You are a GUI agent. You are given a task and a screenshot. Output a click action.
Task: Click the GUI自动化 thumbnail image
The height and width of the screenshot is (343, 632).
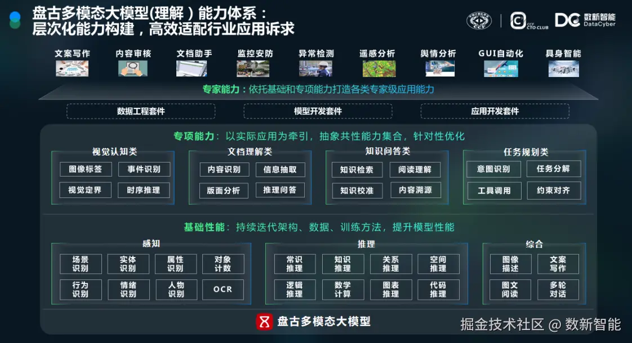(501, 69)
